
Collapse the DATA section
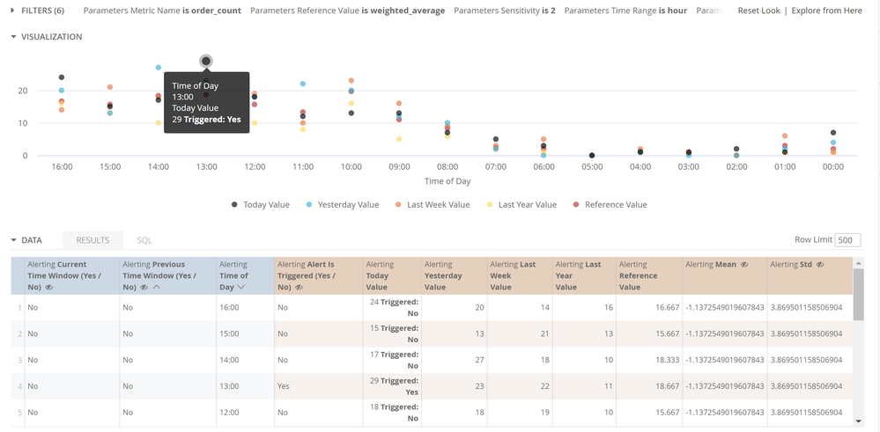(x=26, y=240)
